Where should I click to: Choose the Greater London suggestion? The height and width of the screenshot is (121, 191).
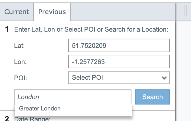[x=40, y=109]
